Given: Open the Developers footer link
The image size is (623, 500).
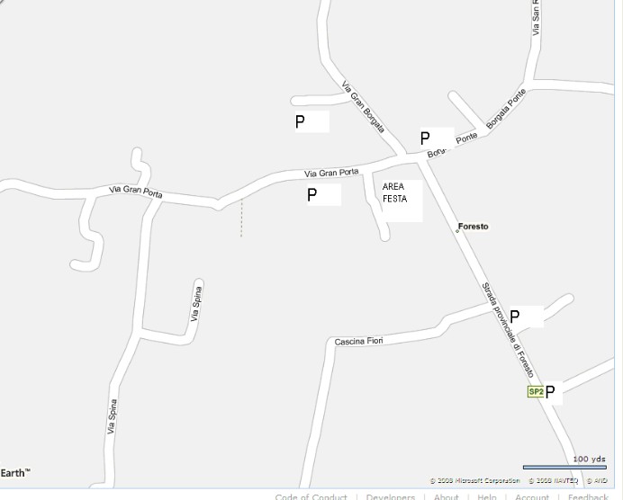Looking at the screenshot, I should [x=391, y=496].
